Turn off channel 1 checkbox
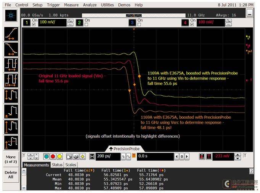This screenshot has width=260, height=193. pos(34,24)
